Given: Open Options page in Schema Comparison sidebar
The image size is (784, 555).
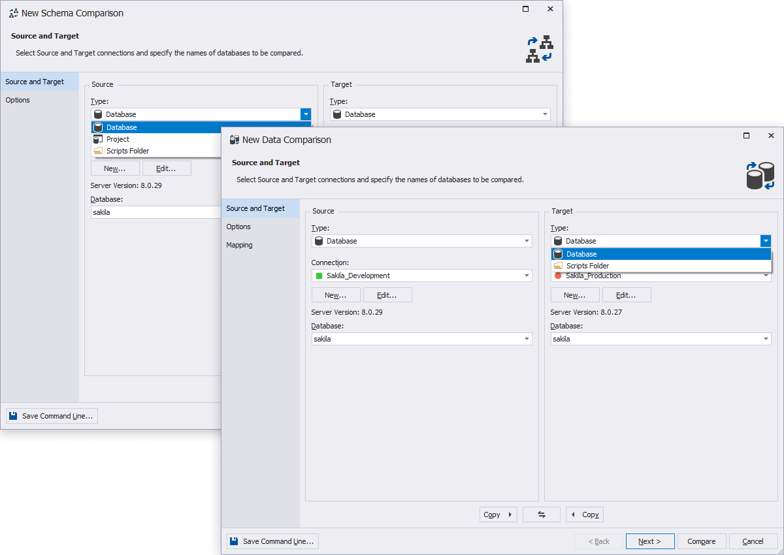Looking at the screenshot, I should (40, 100).
